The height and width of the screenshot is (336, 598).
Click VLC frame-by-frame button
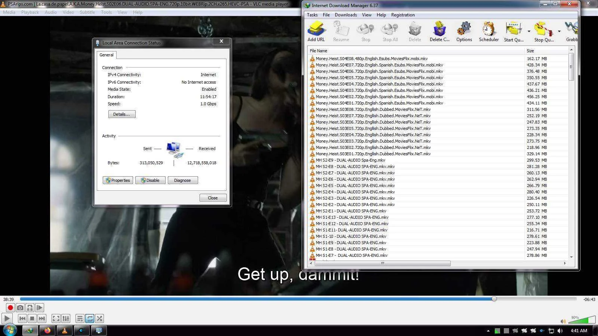click(40, 308)
